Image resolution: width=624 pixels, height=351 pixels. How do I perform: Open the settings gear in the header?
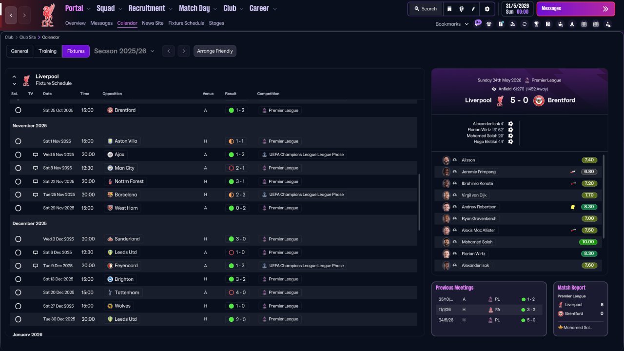click(487, 9)
